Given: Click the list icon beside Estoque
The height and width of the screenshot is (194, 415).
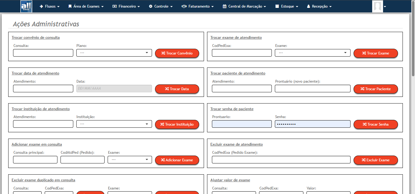Looking at the screenshot, I should pos(277,6).
